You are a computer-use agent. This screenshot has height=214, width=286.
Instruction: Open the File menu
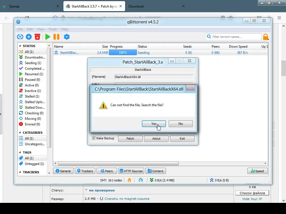coord(20,29)
